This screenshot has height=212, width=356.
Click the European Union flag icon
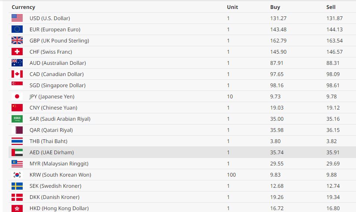17,29
